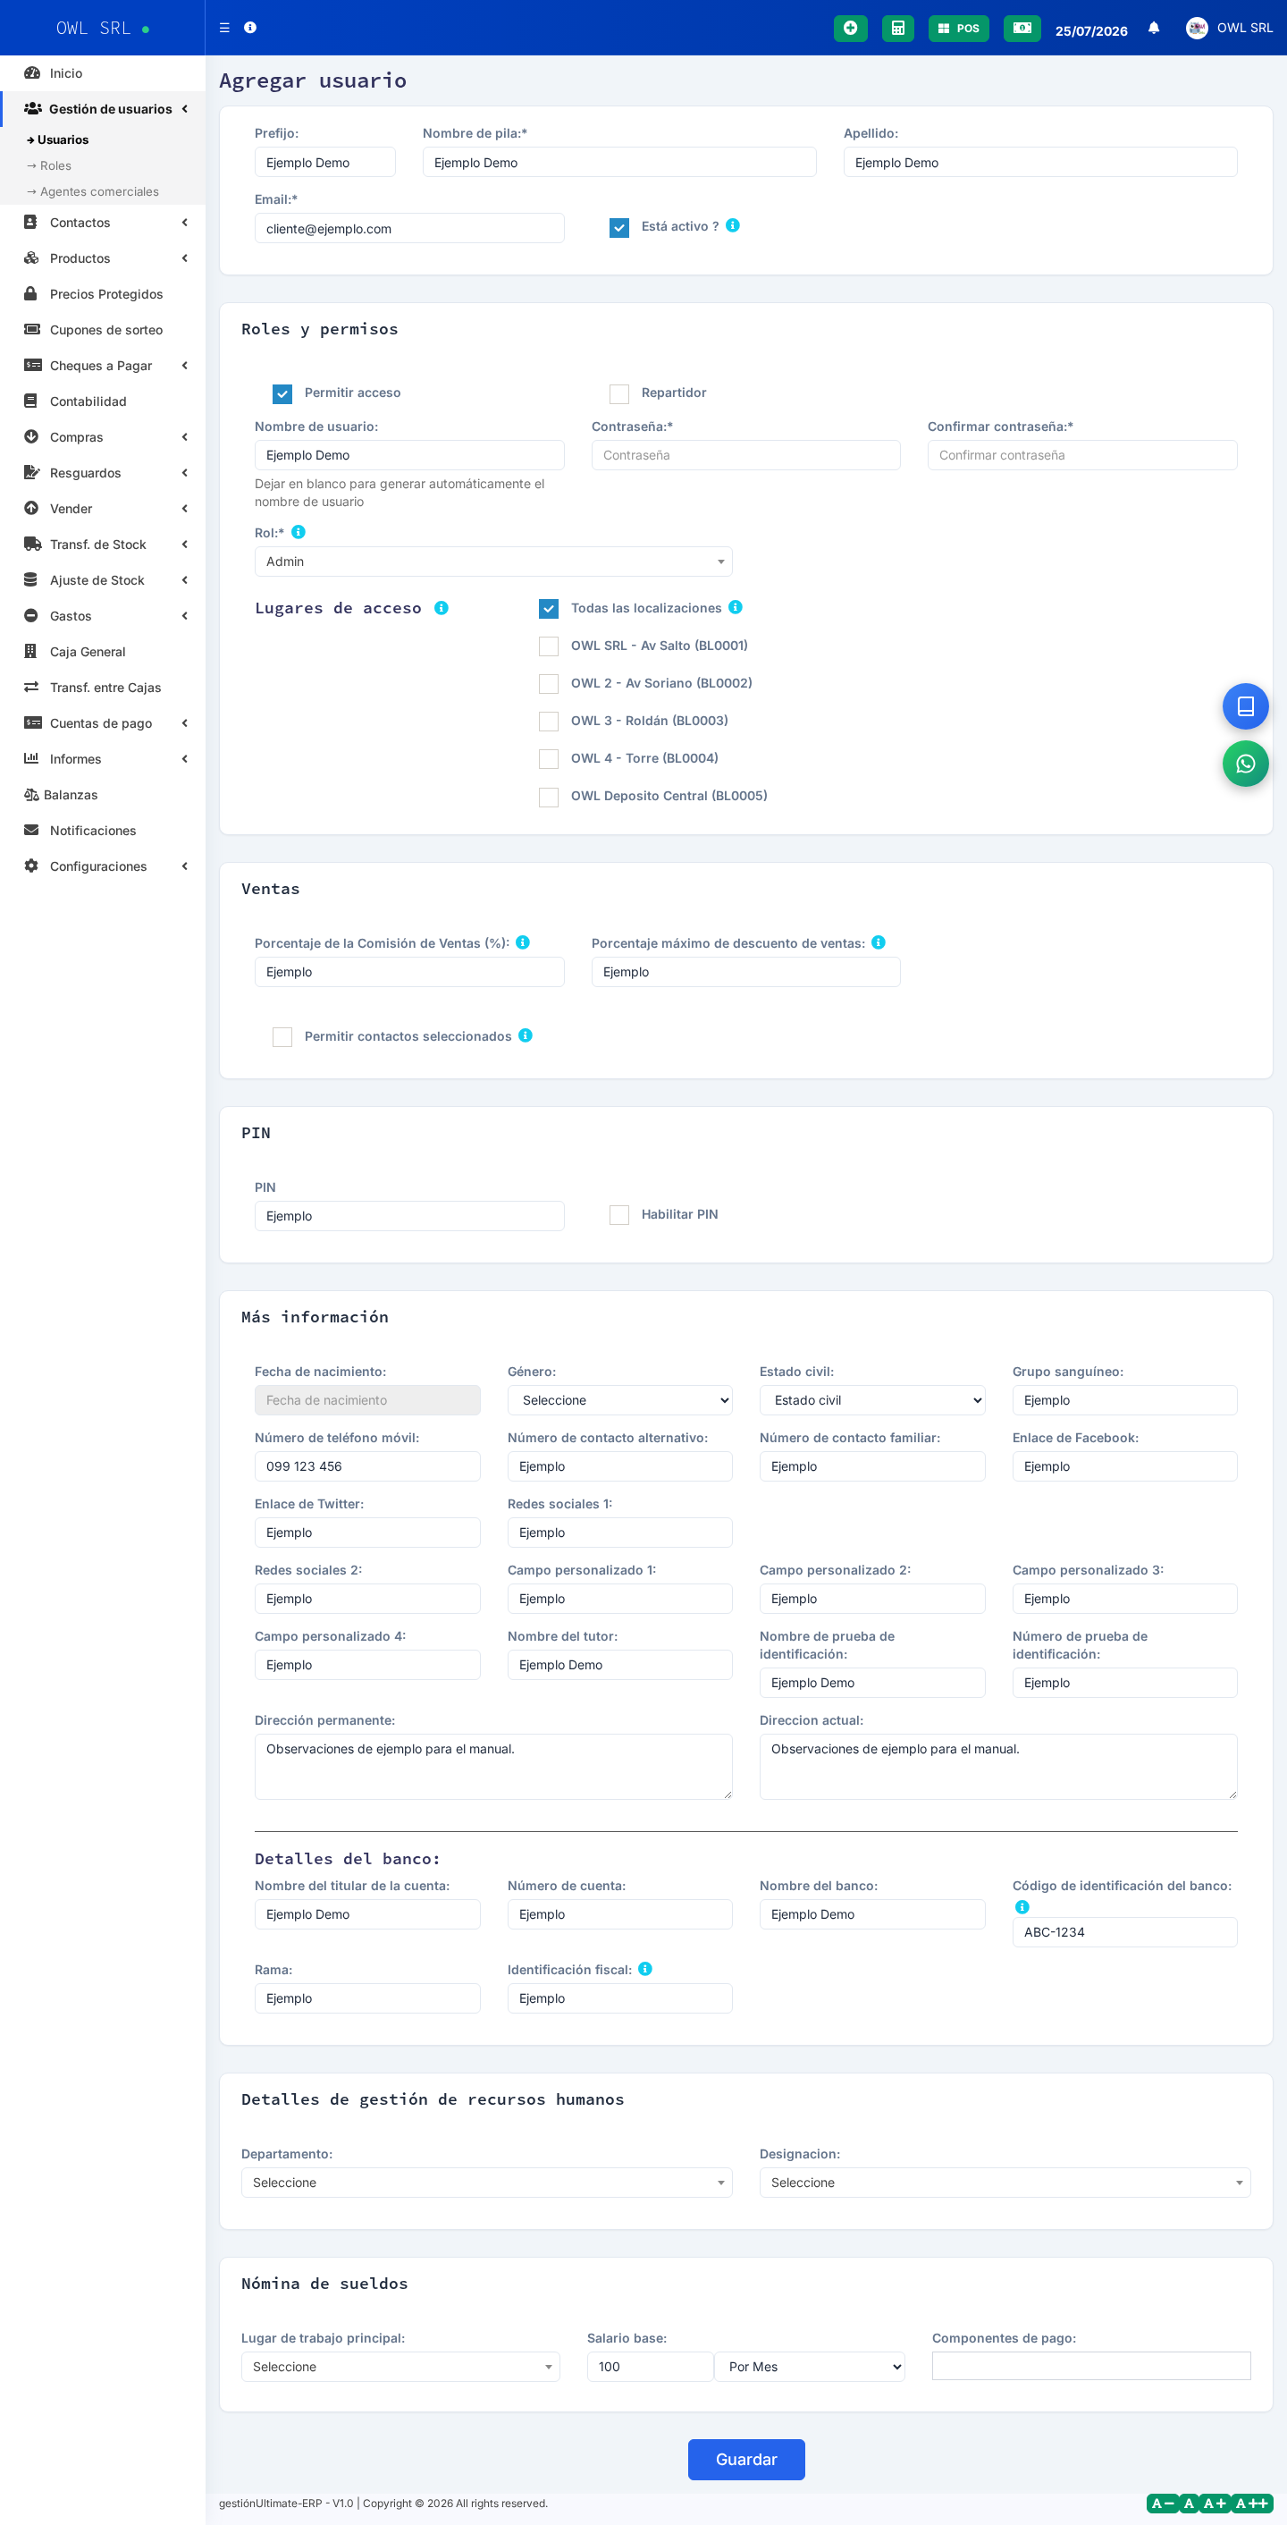Toggle the hamburger sidebar menu icon
Viewport: 1287px width, 2525px height.
point(224,28)
